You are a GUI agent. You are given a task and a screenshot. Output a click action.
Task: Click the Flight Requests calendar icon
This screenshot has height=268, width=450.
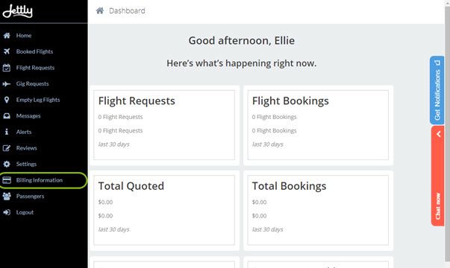click(7, 68)
